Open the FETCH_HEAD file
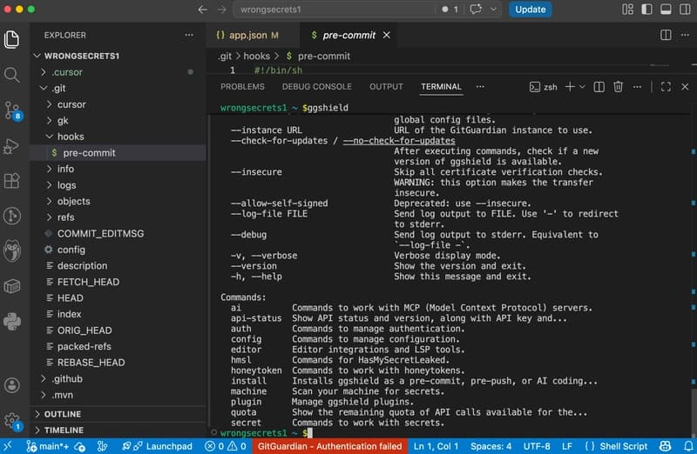 click(118, 282)
